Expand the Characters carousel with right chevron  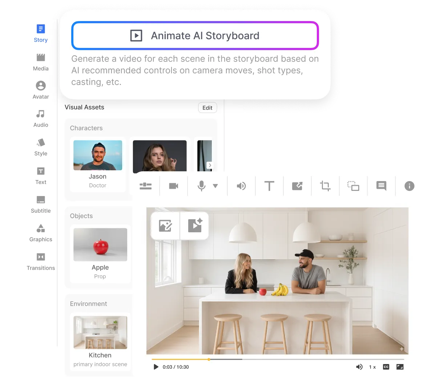point(210,165)
